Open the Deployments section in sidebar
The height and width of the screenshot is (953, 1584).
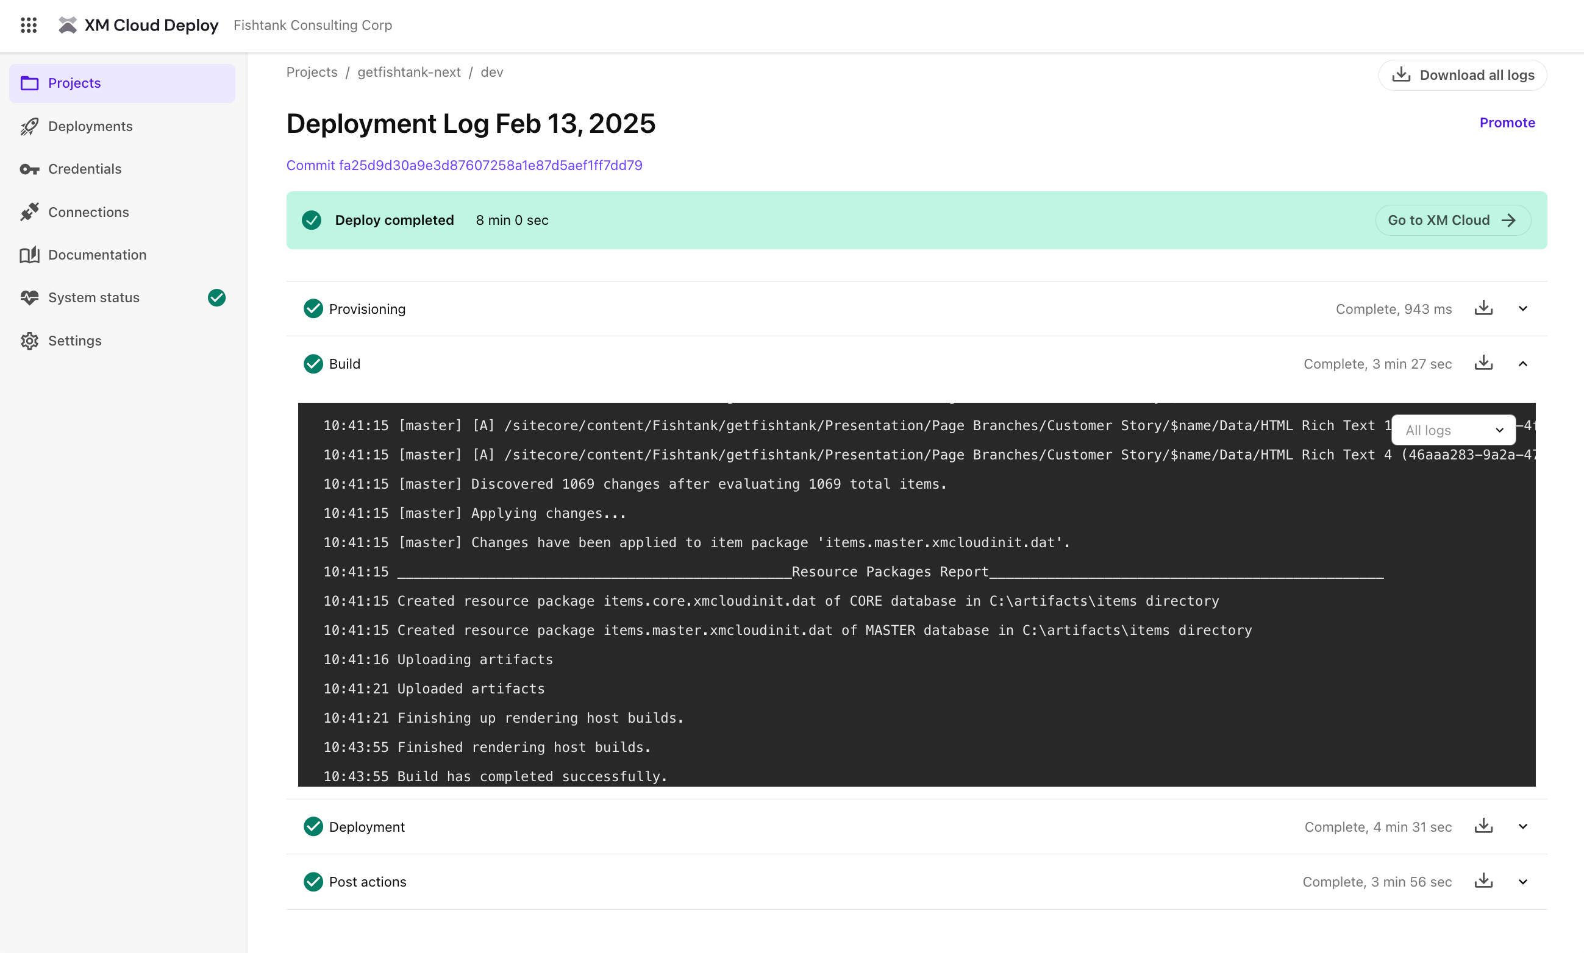pyautogui.click(x=89, y=126)
